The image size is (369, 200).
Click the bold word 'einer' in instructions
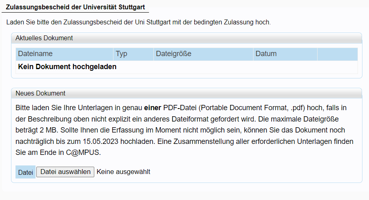point(153,108)
